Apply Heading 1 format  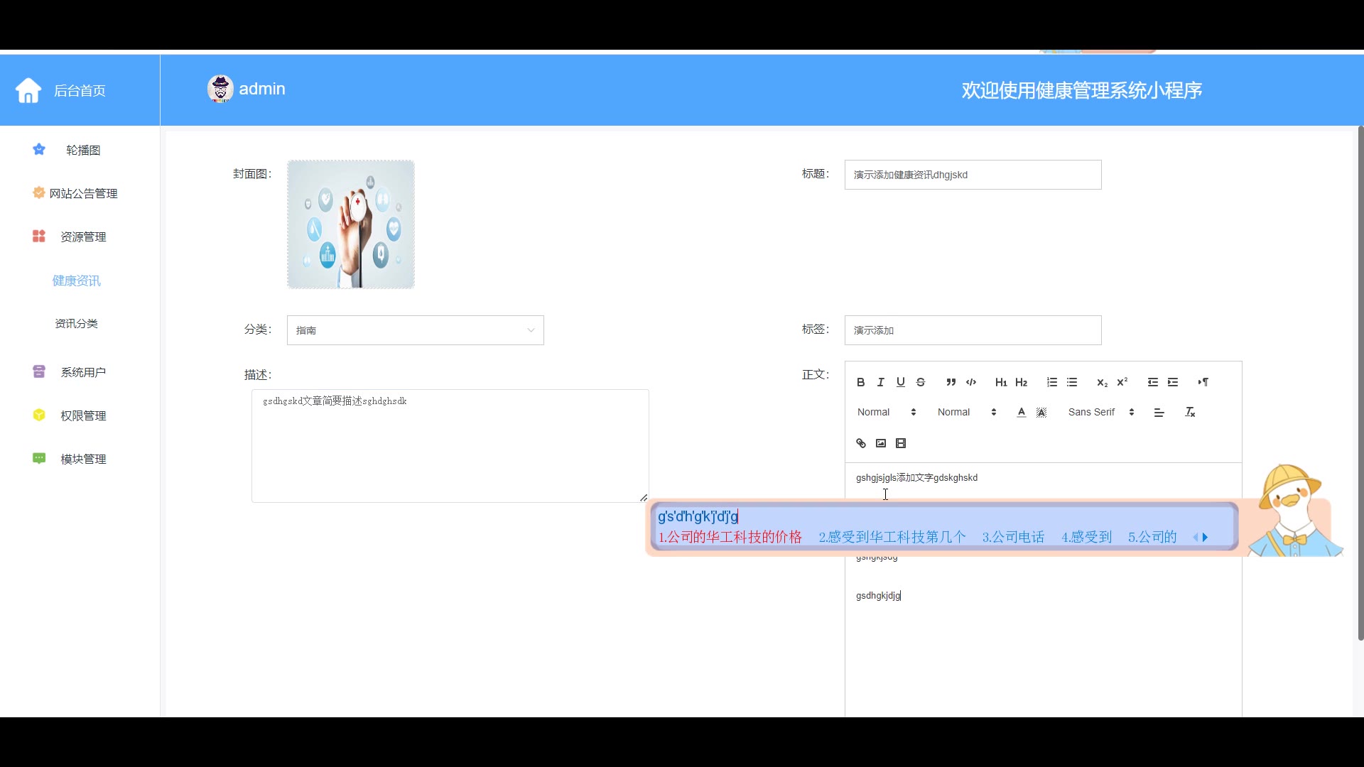[x=1001, y=382]
